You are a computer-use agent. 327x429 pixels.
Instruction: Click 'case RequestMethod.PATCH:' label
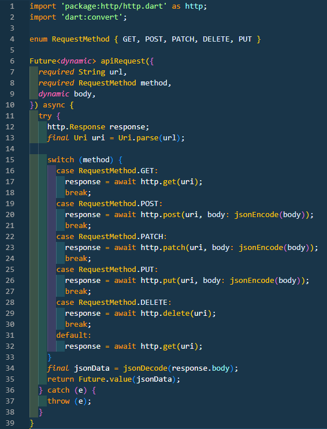[112, 237]
